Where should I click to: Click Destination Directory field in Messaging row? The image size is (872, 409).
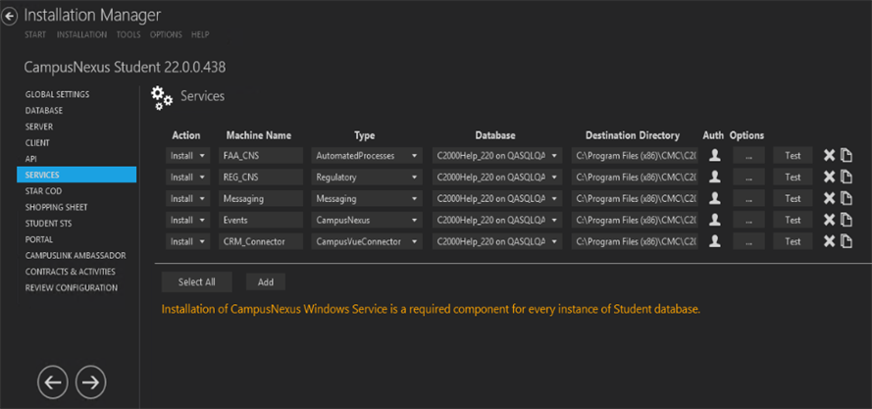(x=635, y=199)
